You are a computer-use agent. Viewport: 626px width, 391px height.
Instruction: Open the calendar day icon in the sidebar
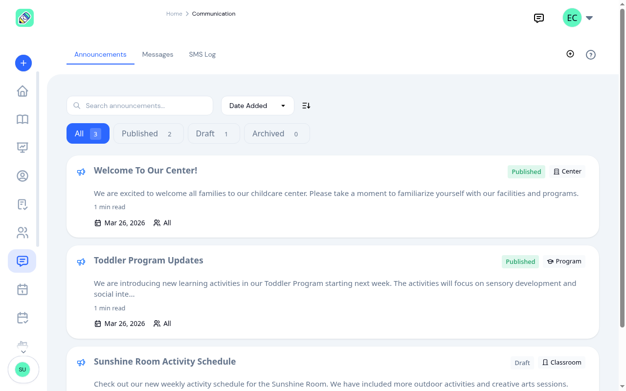[22, 289]
